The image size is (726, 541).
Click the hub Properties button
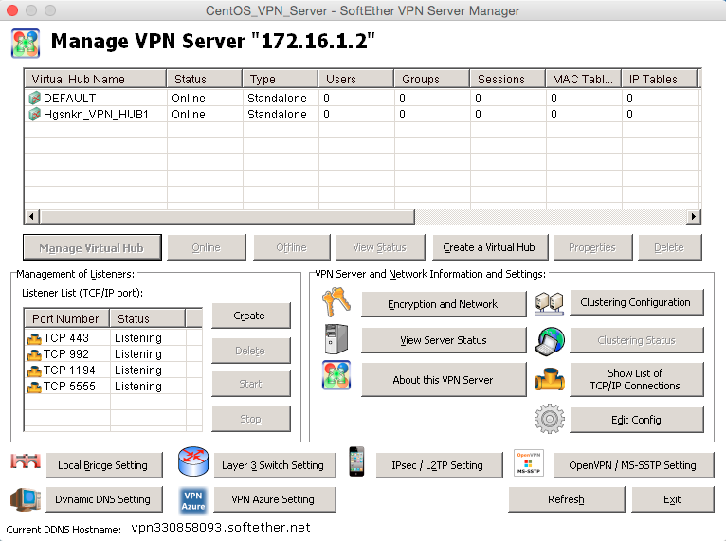coord(592,247)
